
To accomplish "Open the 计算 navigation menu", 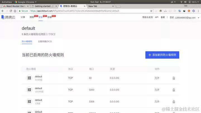I will [x=23, y=17].
